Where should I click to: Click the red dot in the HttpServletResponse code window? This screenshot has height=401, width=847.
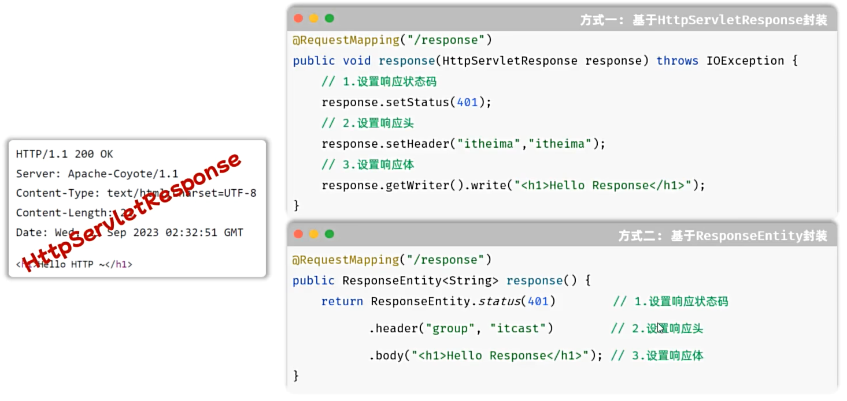298,18
